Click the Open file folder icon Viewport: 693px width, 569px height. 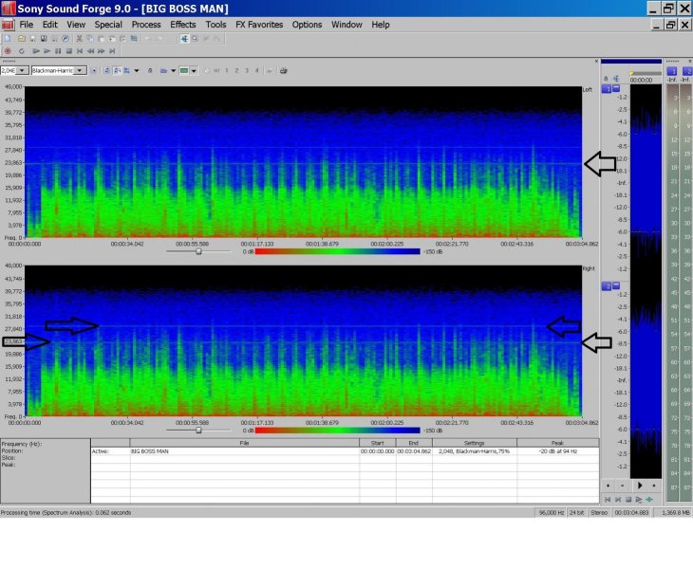coord(20,39)
